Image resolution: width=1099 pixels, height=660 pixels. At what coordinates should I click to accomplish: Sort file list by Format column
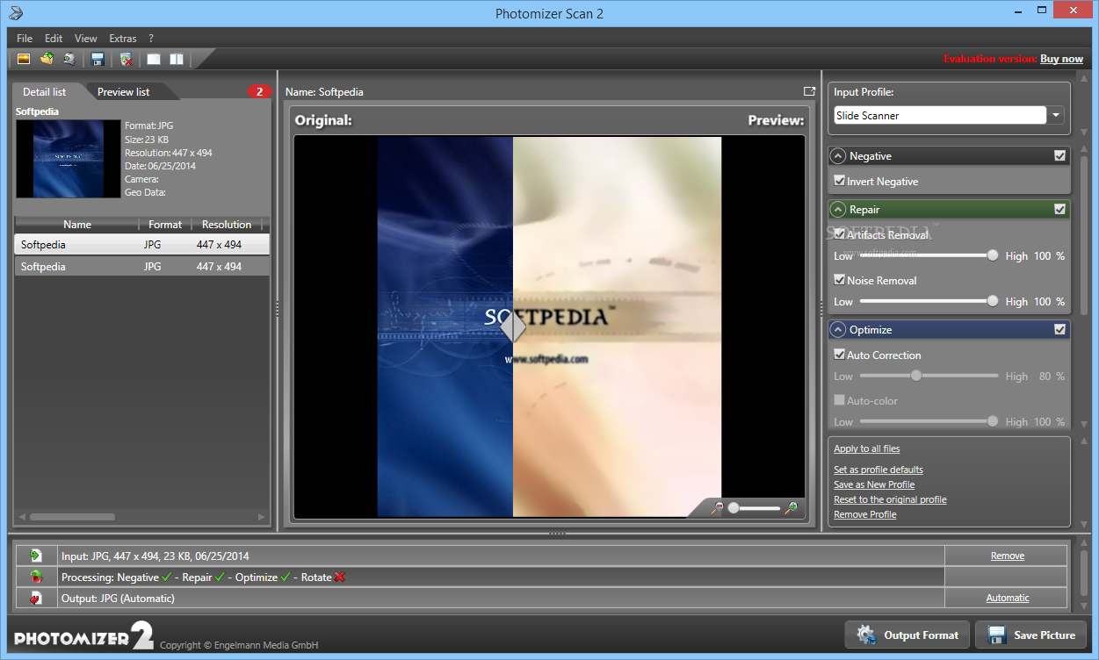165,225
